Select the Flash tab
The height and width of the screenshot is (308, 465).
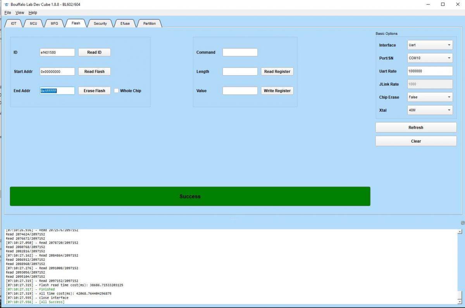(x=76, y=23)
